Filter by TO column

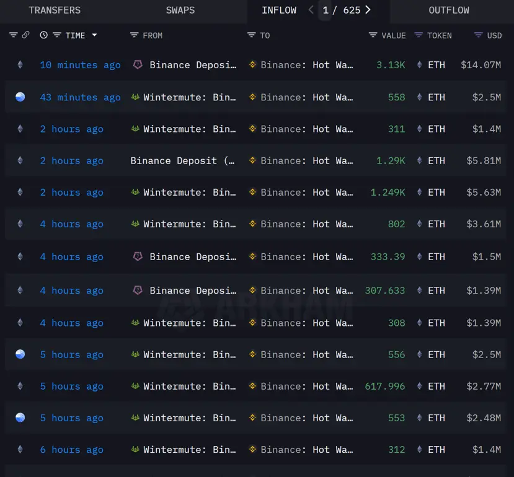(251, 35)
